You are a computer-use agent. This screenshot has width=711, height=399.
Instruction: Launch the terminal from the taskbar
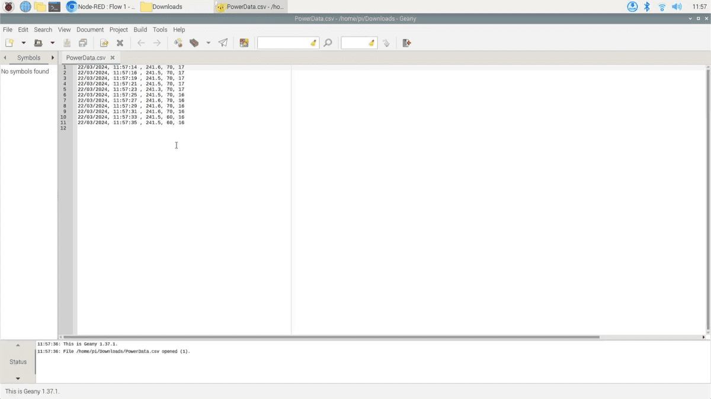[55, 7]
